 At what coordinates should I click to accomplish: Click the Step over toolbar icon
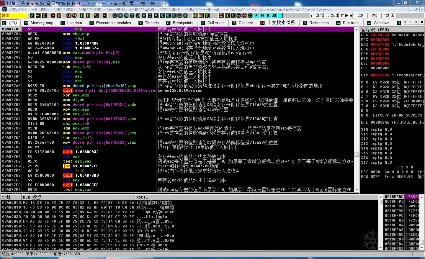tap(74, 15)
